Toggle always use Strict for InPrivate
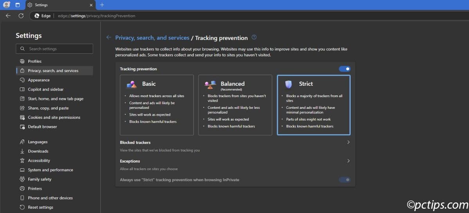The image size is (469, 213). (x=345, y=180)
